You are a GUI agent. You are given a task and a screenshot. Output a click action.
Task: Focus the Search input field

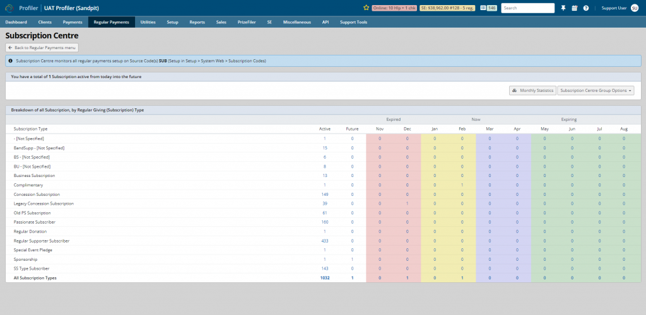point(528,8)
